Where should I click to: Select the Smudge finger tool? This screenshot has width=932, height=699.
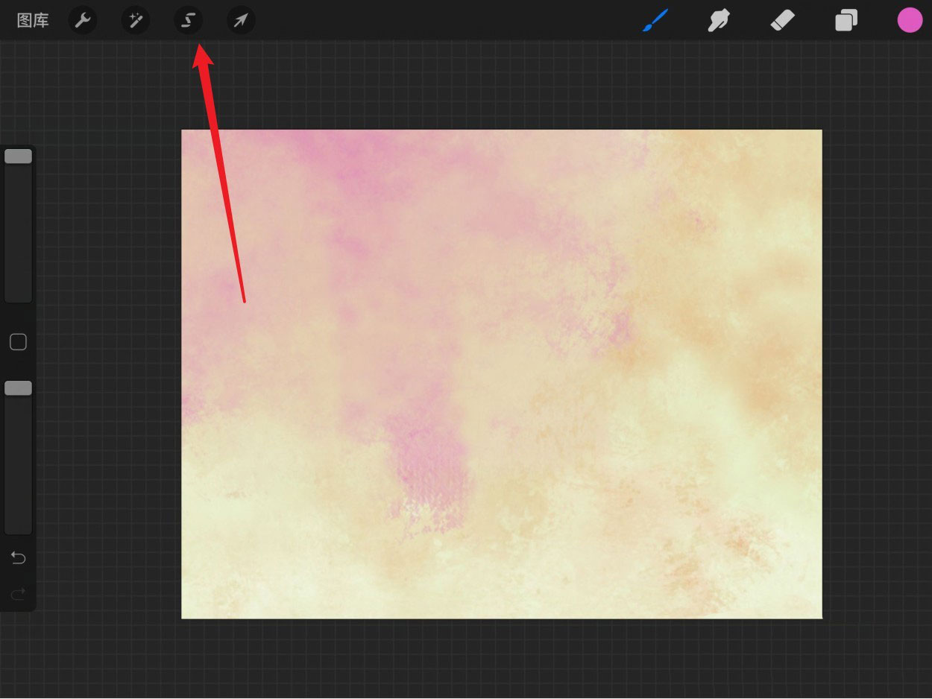coord(718,20)
